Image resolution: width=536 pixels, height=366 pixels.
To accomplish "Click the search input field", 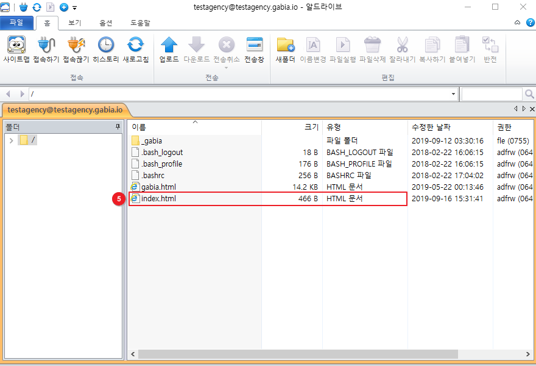I will point(492,94).
